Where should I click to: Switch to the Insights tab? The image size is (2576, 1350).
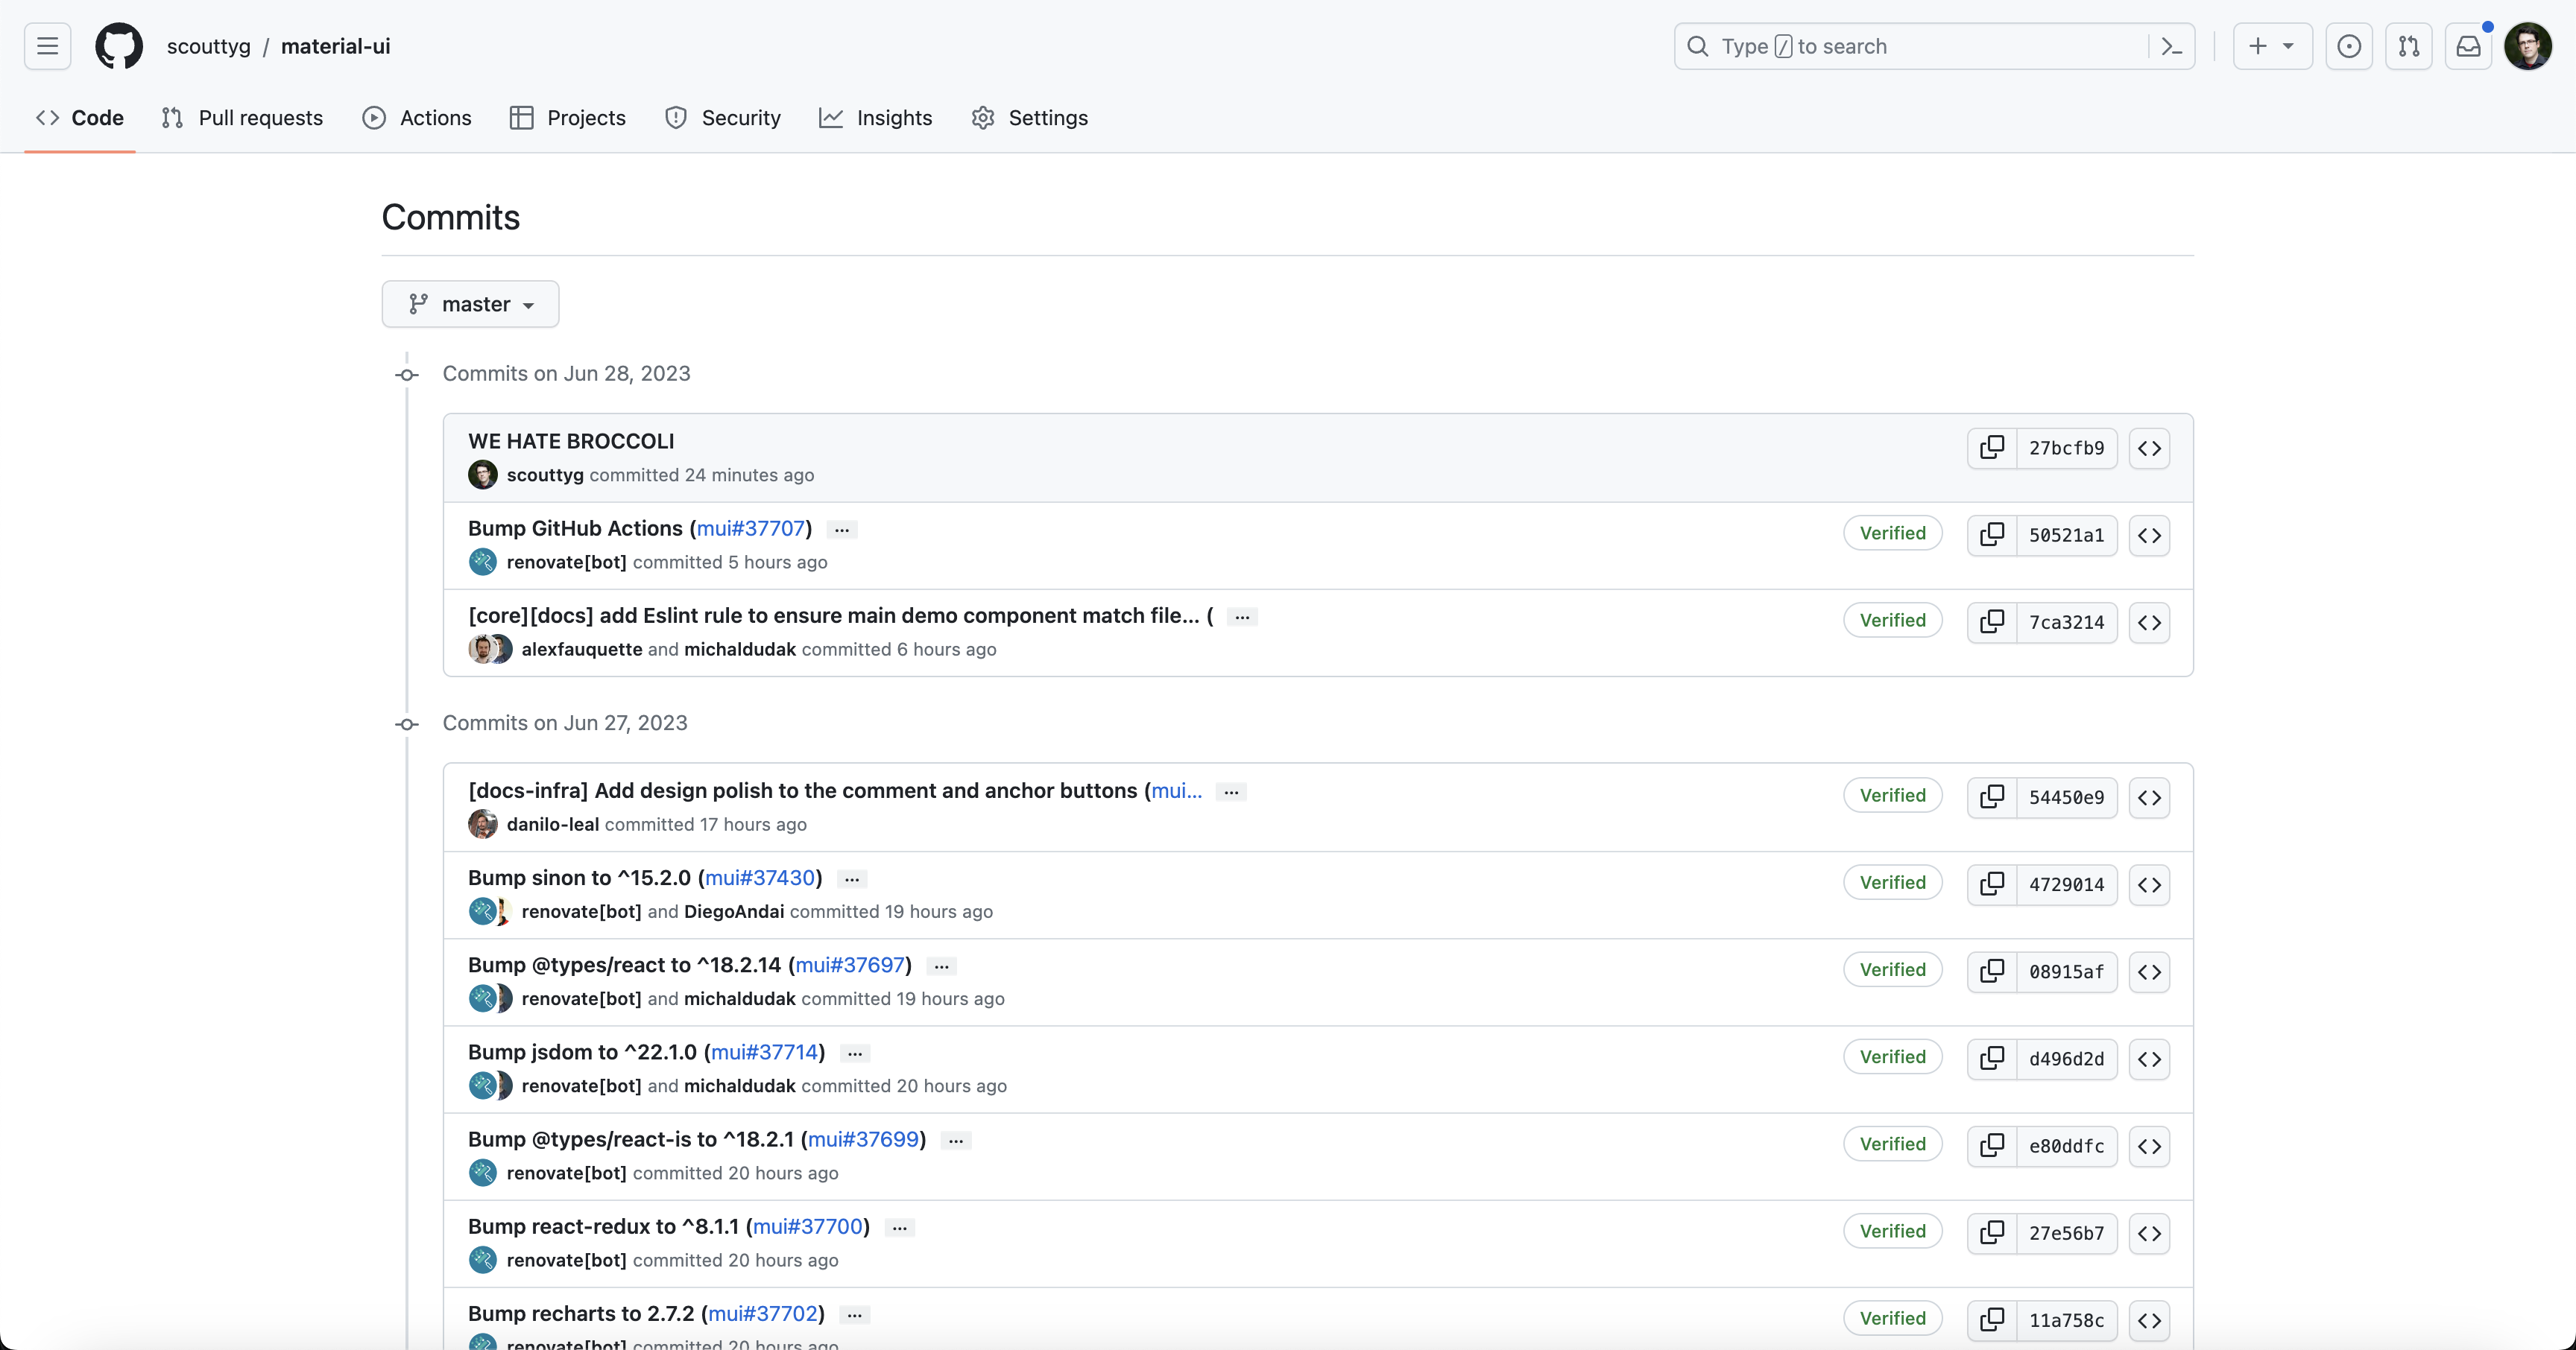(875, 118)
